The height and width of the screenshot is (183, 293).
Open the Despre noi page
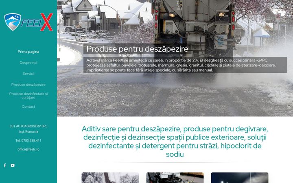(x=28, y=63)
